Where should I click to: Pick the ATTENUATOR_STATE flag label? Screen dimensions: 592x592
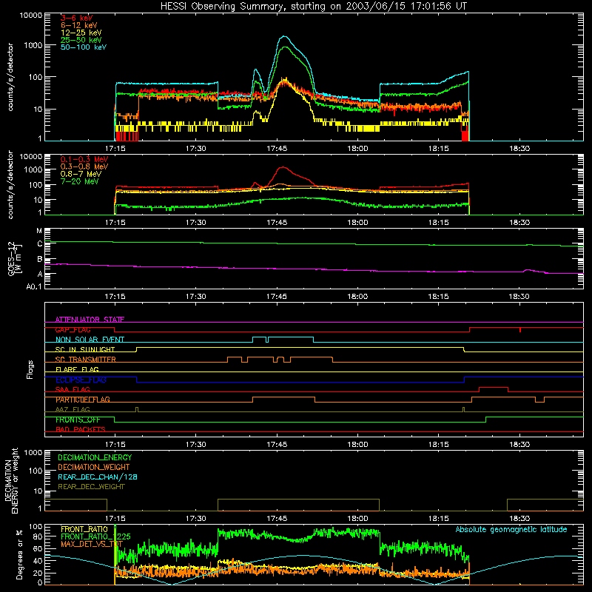click(90, 320)
